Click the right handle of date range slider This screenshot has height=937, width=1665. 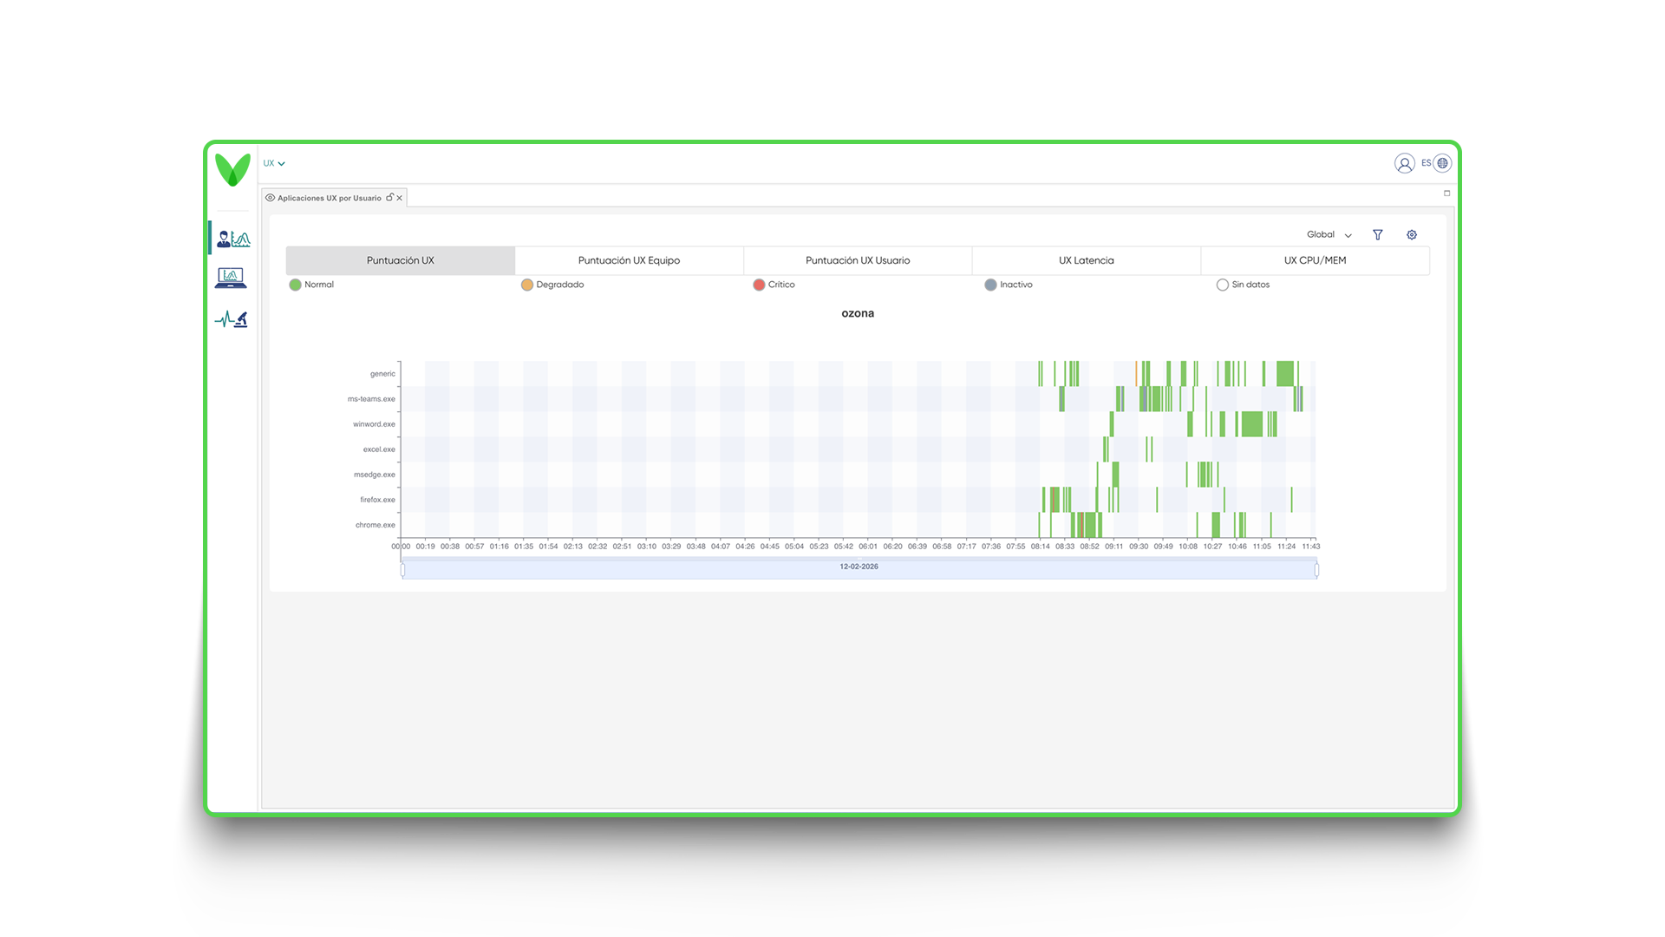(x=1316, y=569)
